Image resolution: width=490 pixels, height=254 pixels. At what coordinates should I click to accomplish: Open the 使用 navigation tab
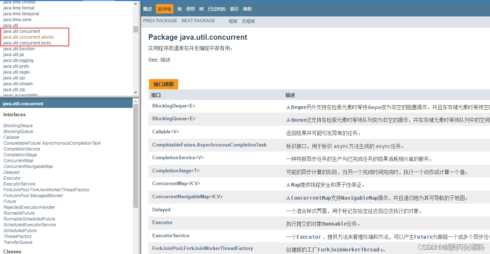point(191,9)
